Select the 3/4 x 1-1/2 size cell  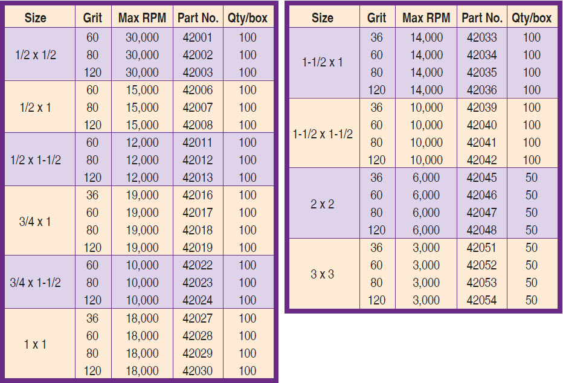36,283
